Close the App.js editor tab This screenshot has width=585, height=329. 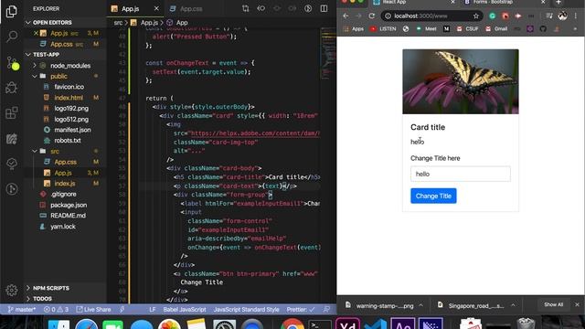pos(156,8)
